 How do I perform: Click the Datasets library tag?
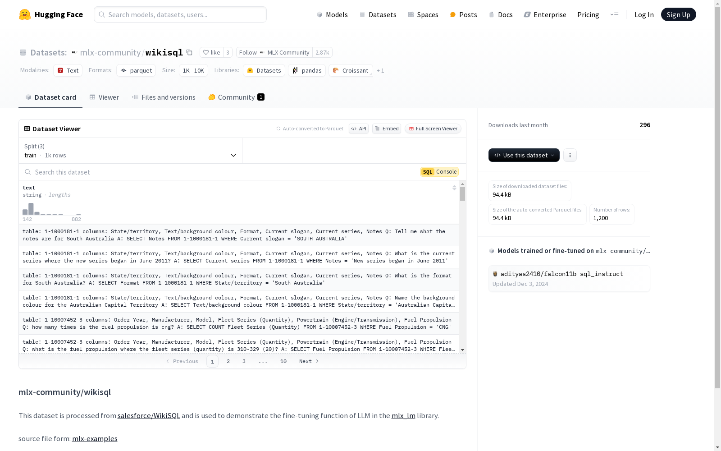(x=264, y=70)
